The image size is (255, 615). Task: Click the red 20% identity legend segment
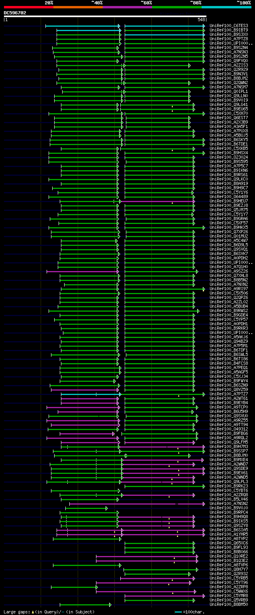pos(29,7)
